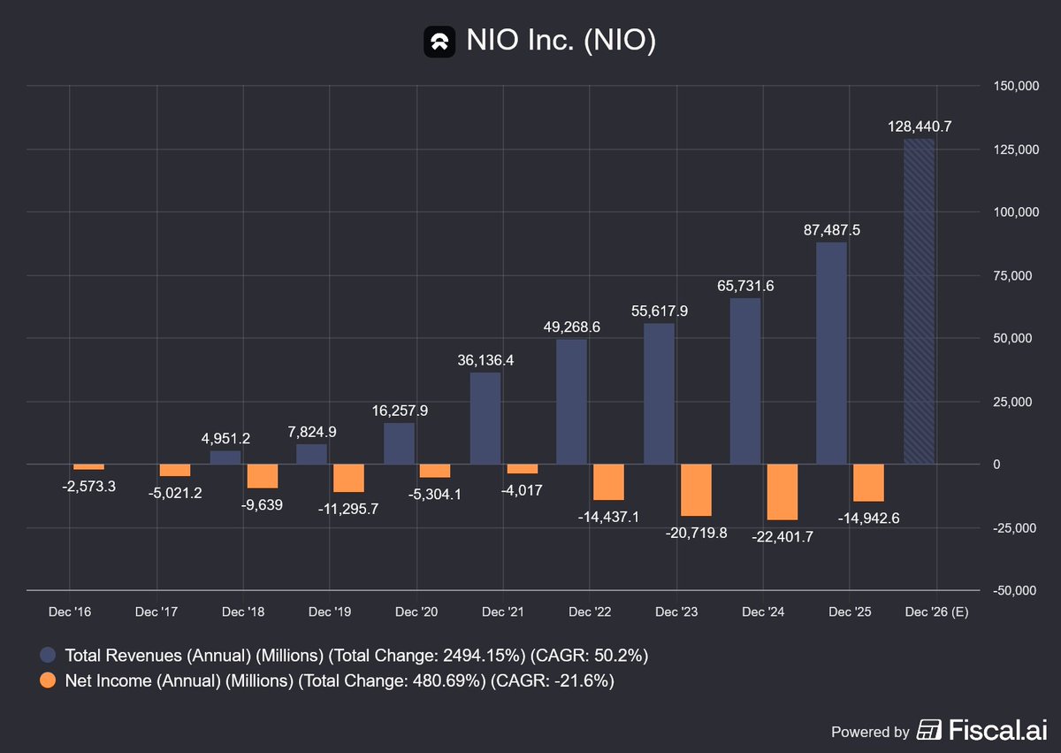Click the -14,437.1 data label

(x=608, y=516)
